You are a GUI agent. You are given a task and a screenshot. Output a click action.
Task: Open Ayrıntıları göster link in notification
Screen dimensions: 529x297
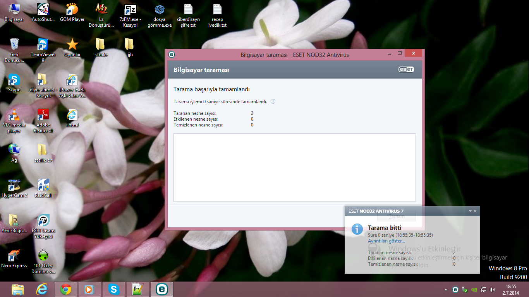click(386, 241)
